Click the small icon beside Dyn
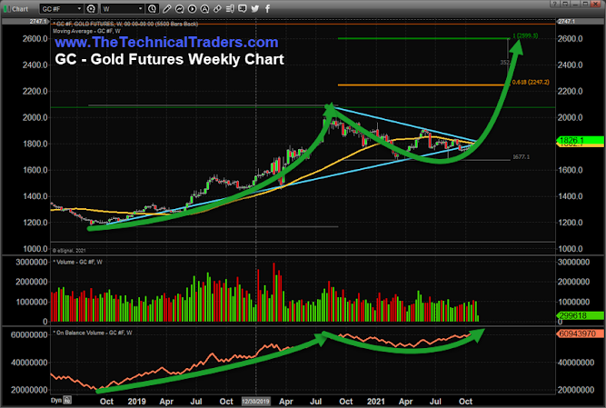 pyautogui.click(x=67, y=400)
